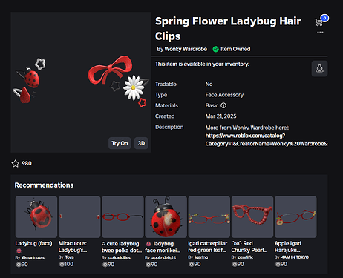Open creator Toya profile

tap(70, 257)
